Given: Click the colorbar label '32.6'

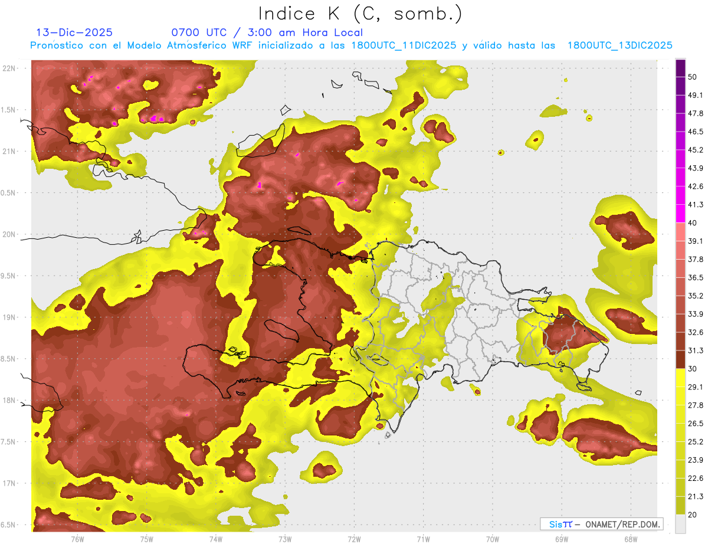Looking at the screenshot, I should pos(696,332).
